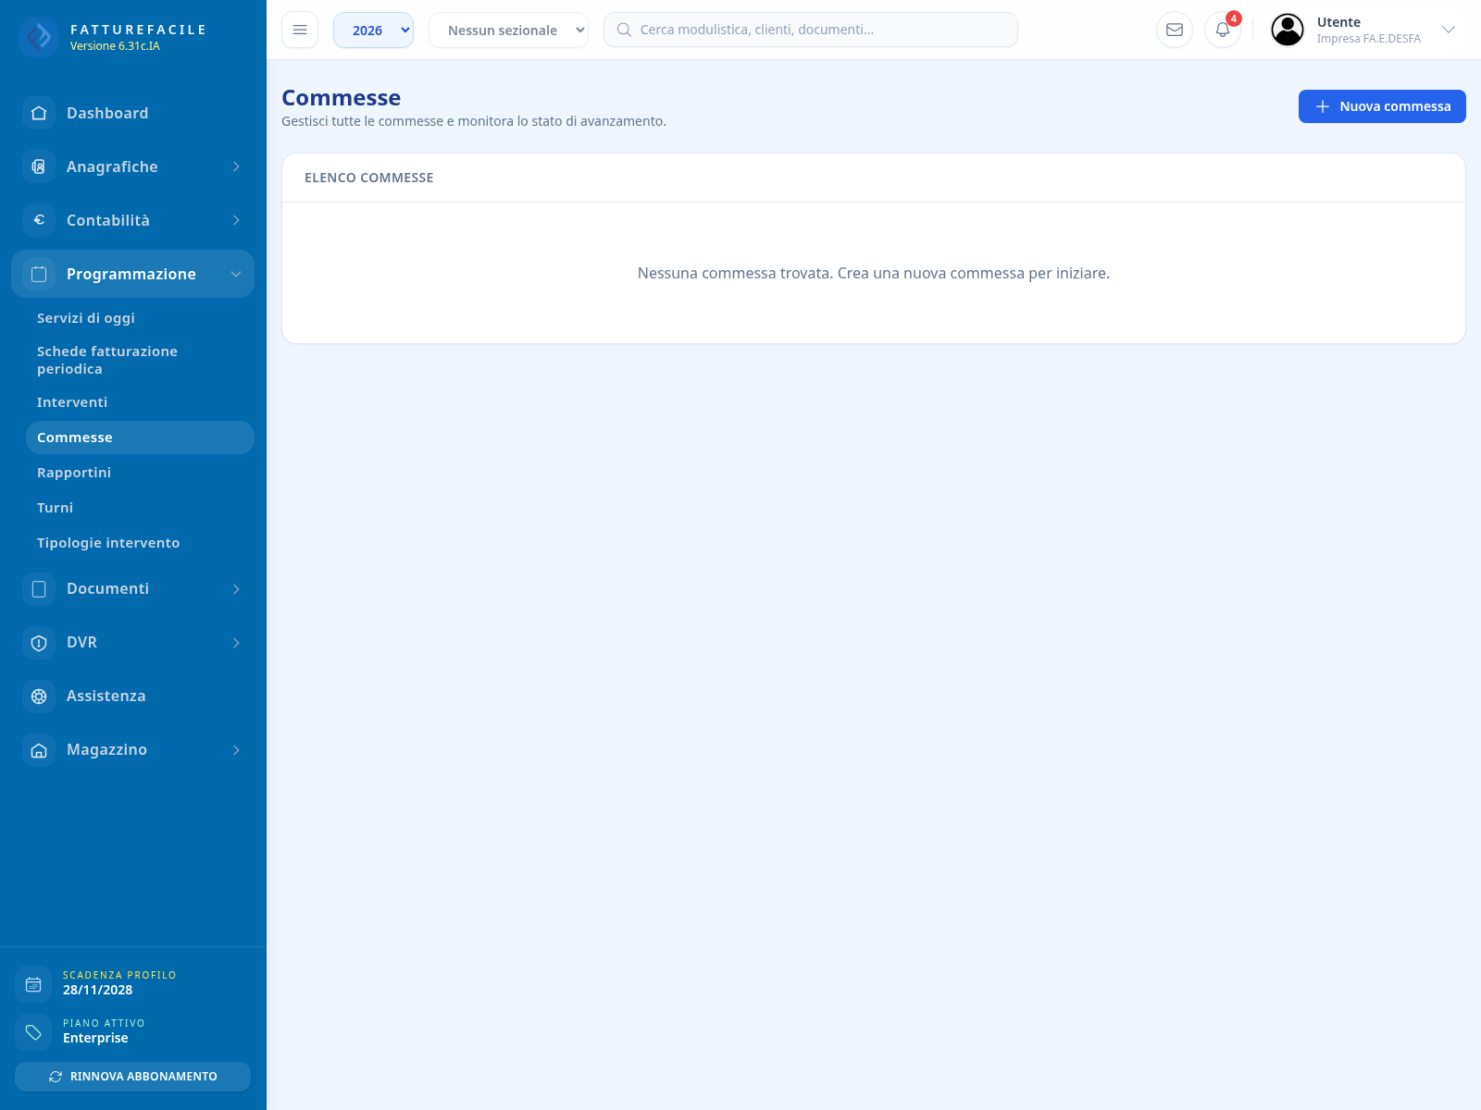Collapse Programmazione submenu chevron
The width and height of the screenshot is (1481, 1110).
pyautogui.click(x=236, y=274)
